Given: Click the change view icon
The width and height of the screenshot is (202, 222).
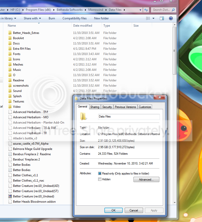Looking at the screenshot, I should [x=148, y=18].
